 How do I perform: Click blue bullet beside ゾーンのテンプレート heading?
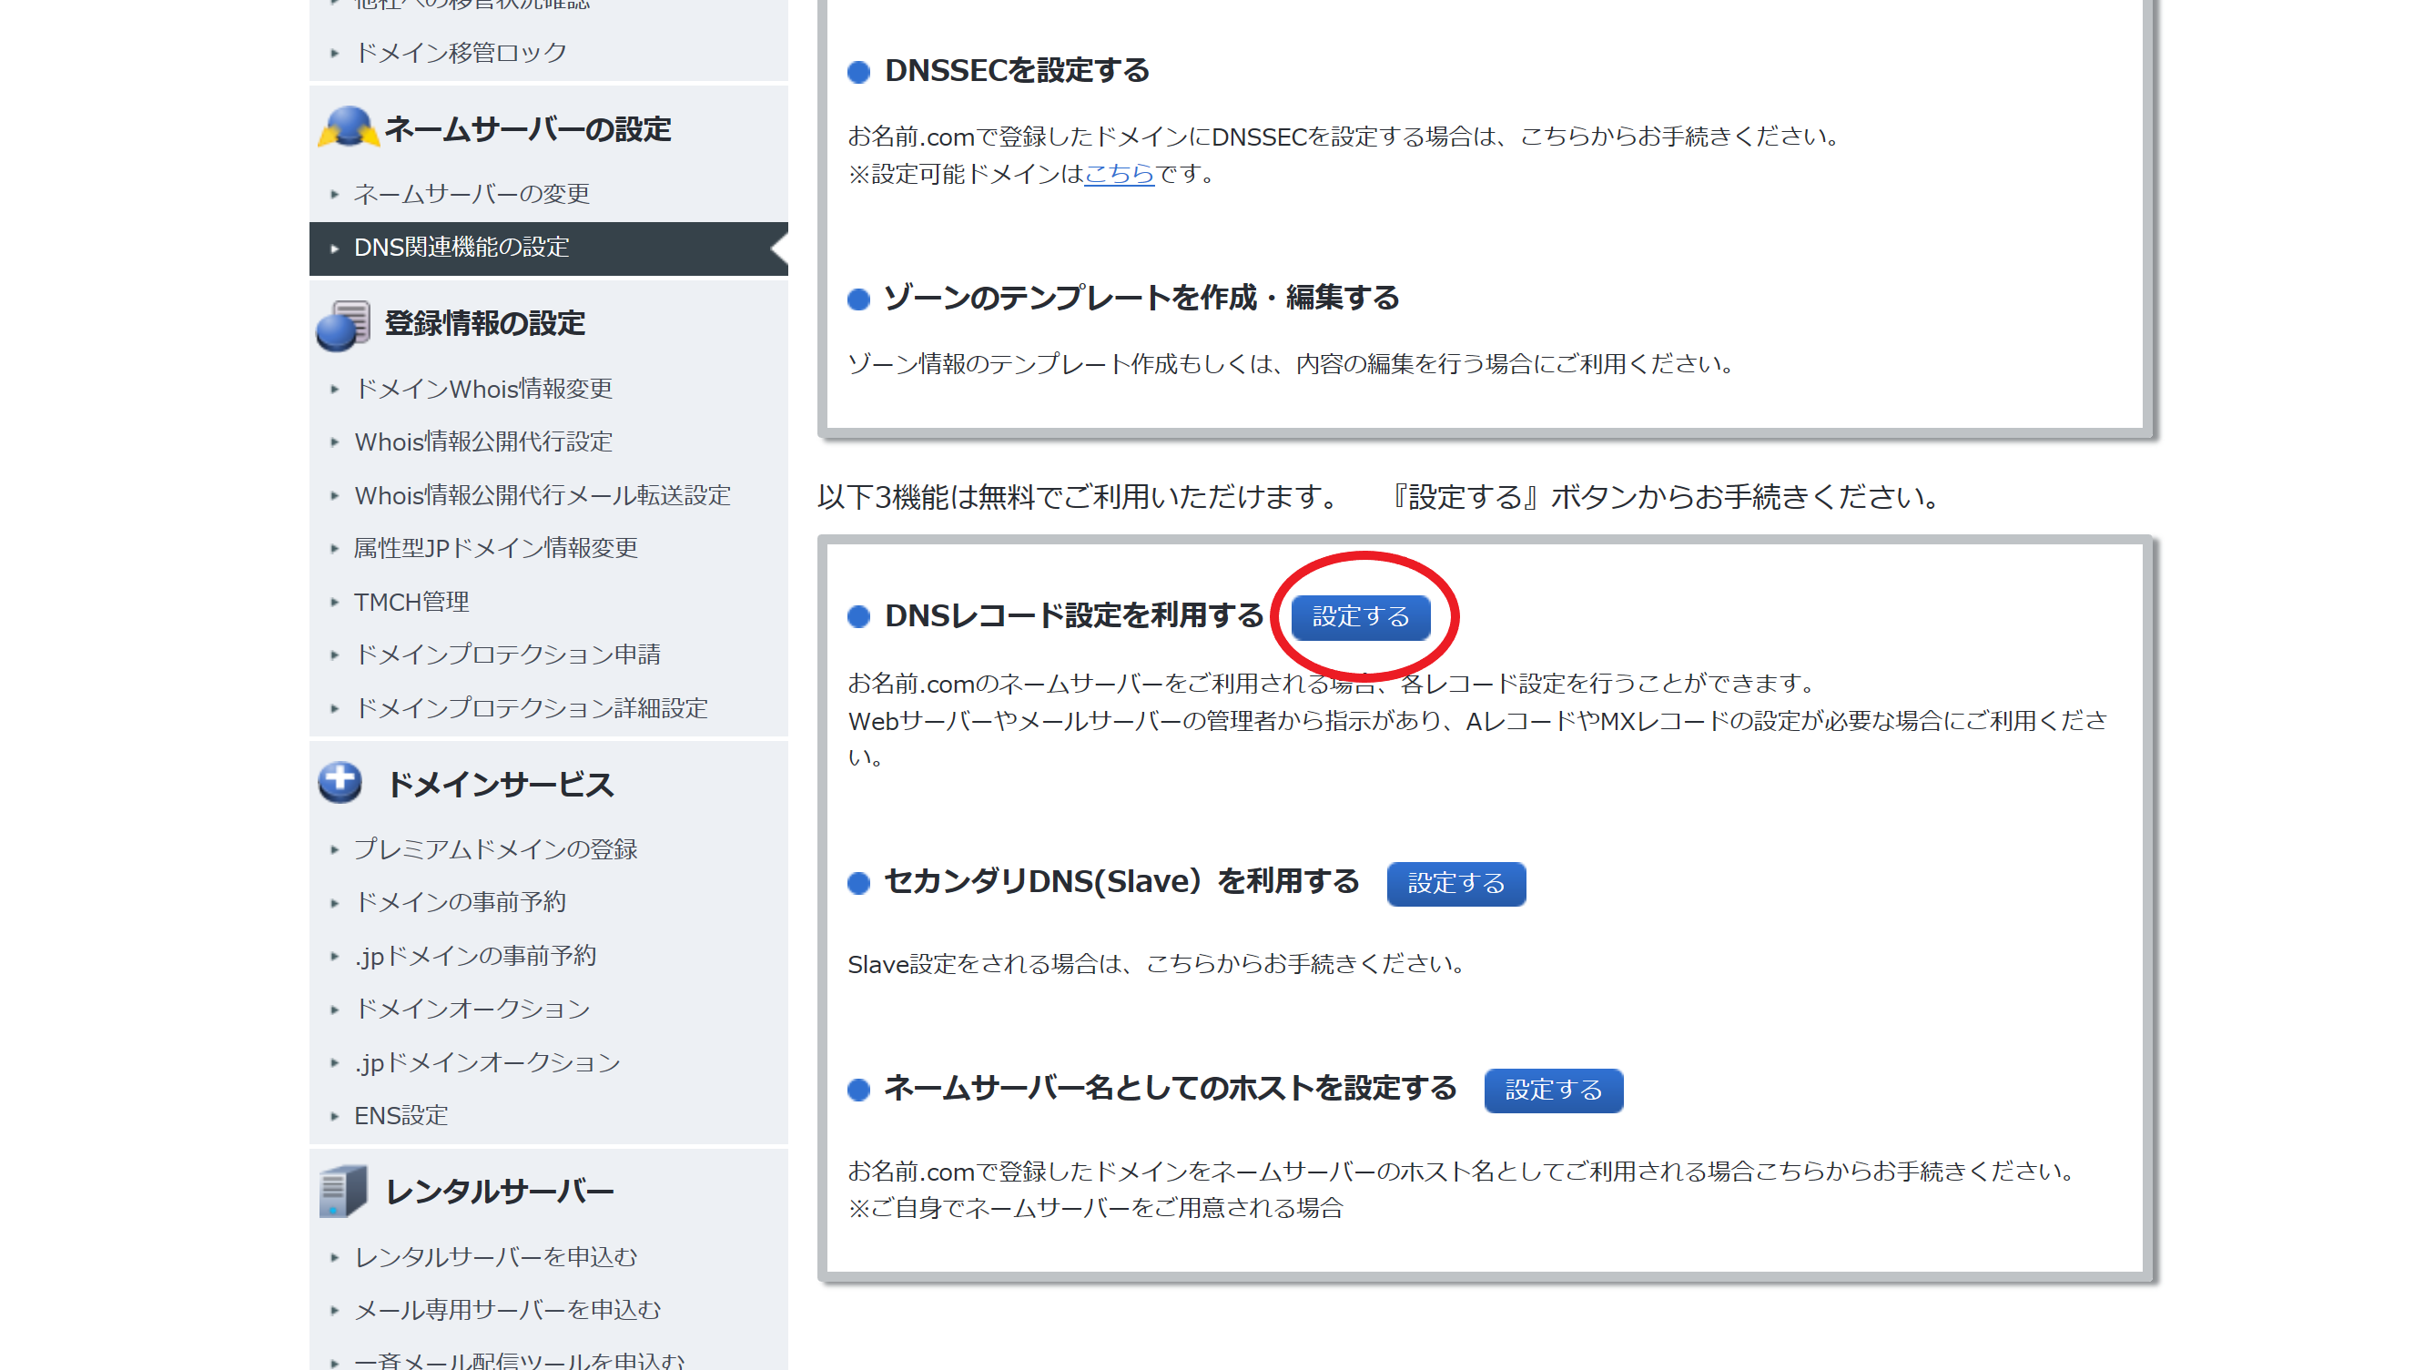tap(858, 299)
